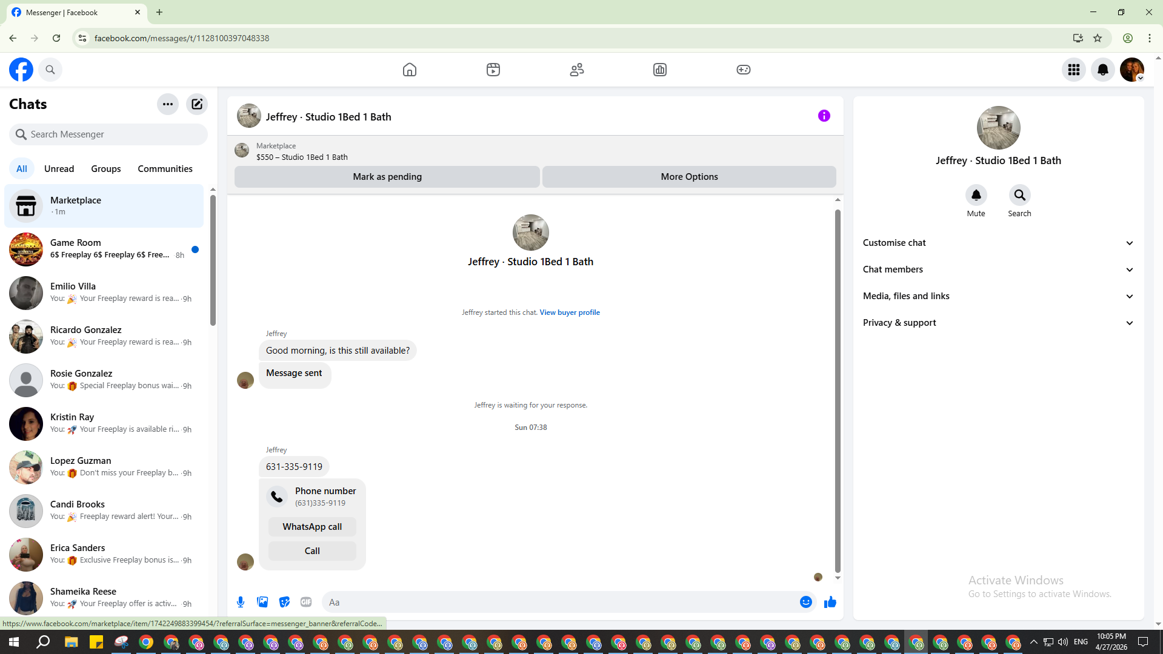Image resolution: width=1163 pixels, height=654 pixels.
Task: Select the Communities tab
Action: (165, 169)
